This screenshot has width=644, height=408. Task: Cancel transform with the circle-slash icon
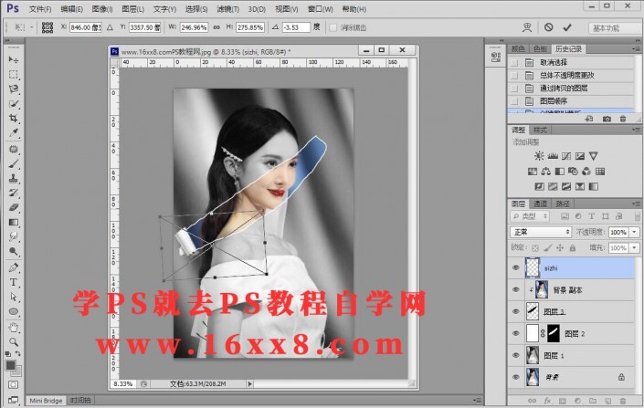(x=548, y=27)
